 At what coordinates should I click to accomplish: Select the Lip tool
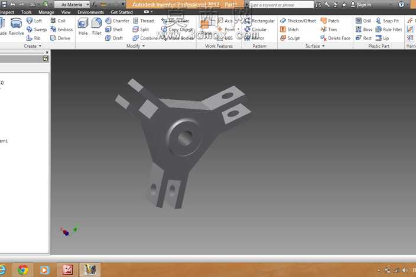(x=382, y=38)
